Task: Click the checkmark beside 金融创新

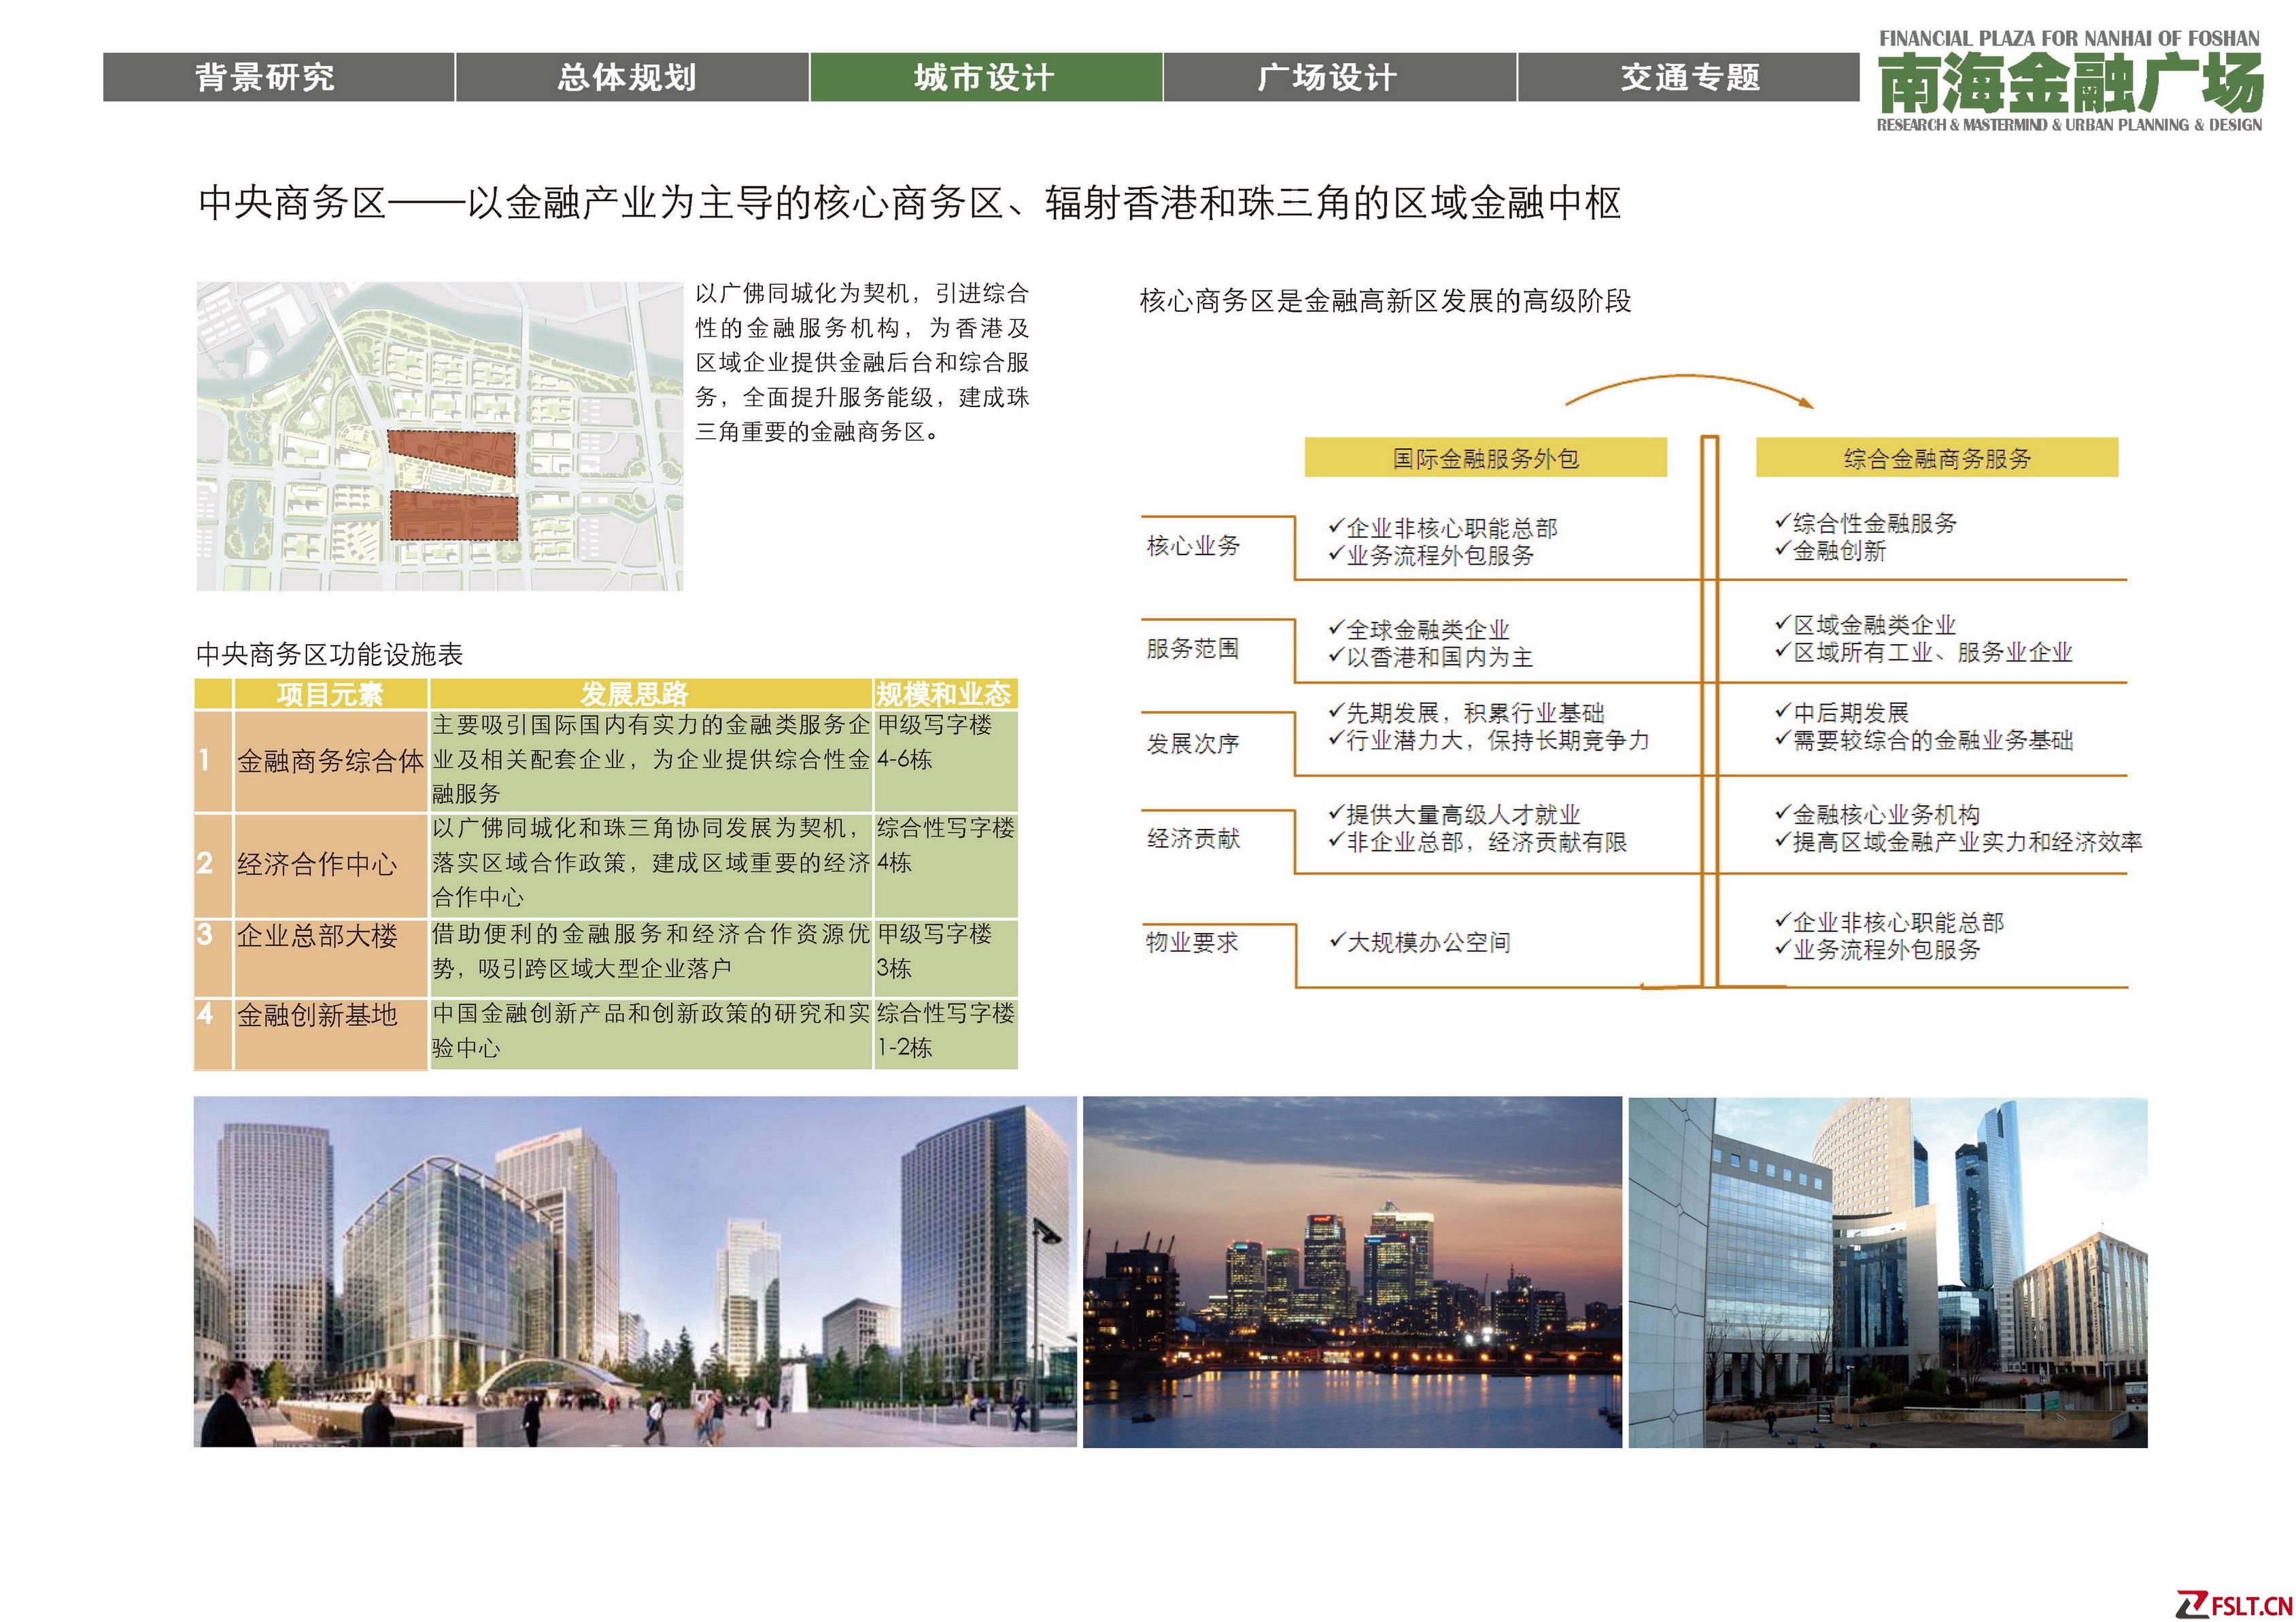Action: tap(1782, 548)
